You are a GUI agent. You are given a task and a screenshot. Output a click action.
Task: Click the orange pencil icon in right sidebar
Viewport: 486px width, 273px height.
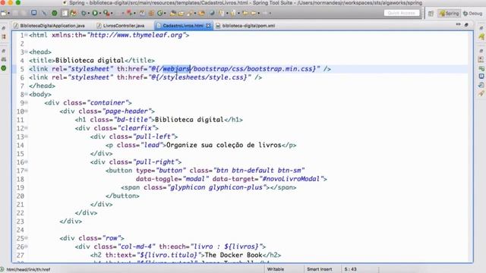(x=481, y=93)
